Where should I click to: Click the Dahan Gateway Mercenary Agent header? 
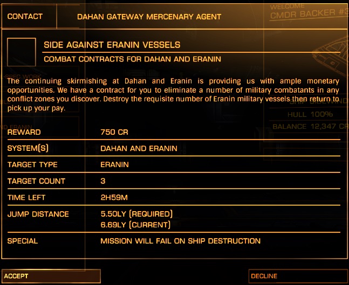click(x=149, y=17)
